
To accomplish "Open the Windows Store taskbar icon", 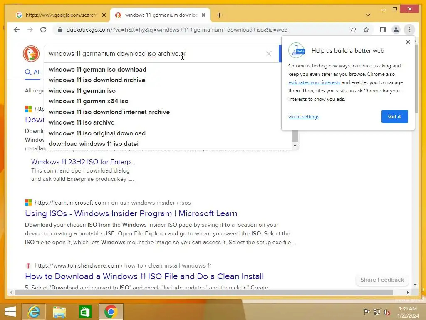I will click(85, 312).
